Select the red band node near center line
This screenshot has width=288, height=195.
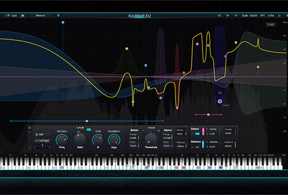184,73
